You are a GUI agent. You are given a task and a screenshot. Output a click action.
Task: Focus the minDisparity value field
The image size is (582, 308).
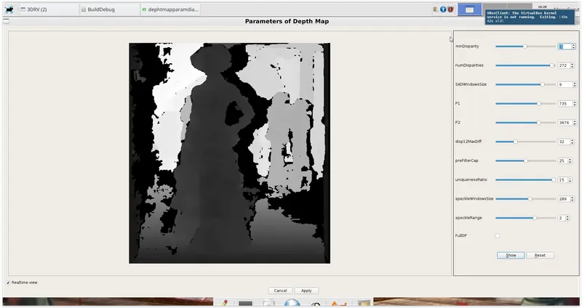[x=565, y=46]
